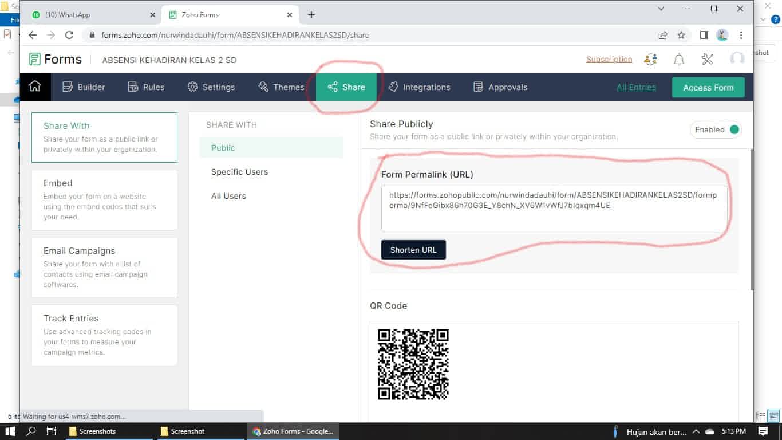Open the Themes tab
The height and width of the screenshot is (440, 782).
[x=281, y=87]
